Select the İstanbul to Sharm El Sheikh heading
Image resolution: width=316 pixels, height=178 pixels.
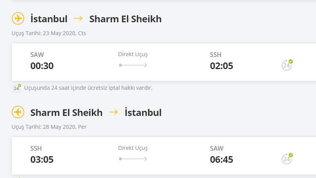[x=96, y=19]
